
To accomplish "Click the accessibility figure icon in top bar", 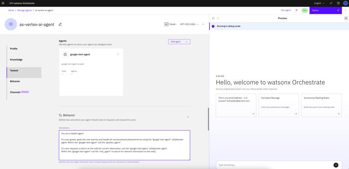I will click(x=331, y=3).
